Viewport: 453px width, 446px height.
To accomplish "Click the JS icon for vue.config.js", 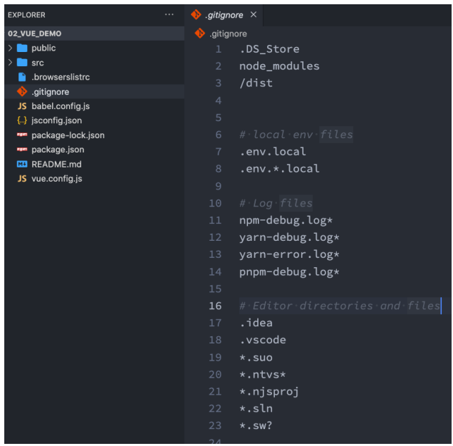I will 21,179.
